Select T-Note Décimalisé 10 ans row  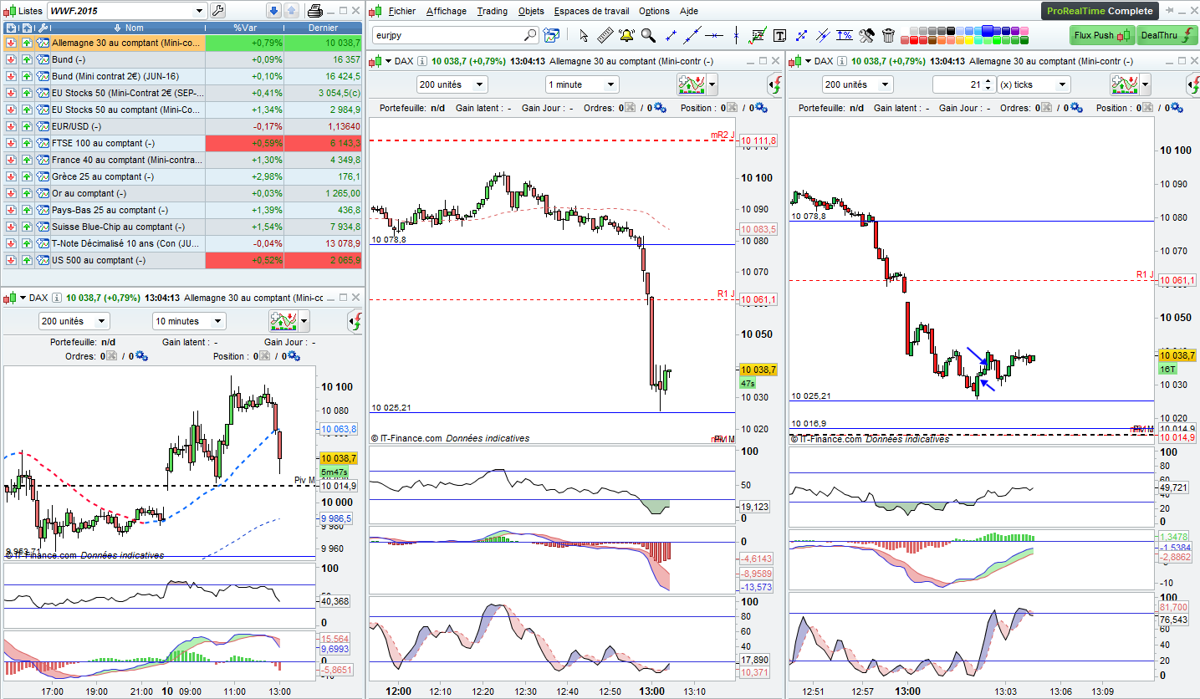[182, 243]
